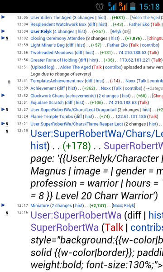163x272 pixels.
Task: Select the (+7,876) byte change text
Action: (133, 38)
